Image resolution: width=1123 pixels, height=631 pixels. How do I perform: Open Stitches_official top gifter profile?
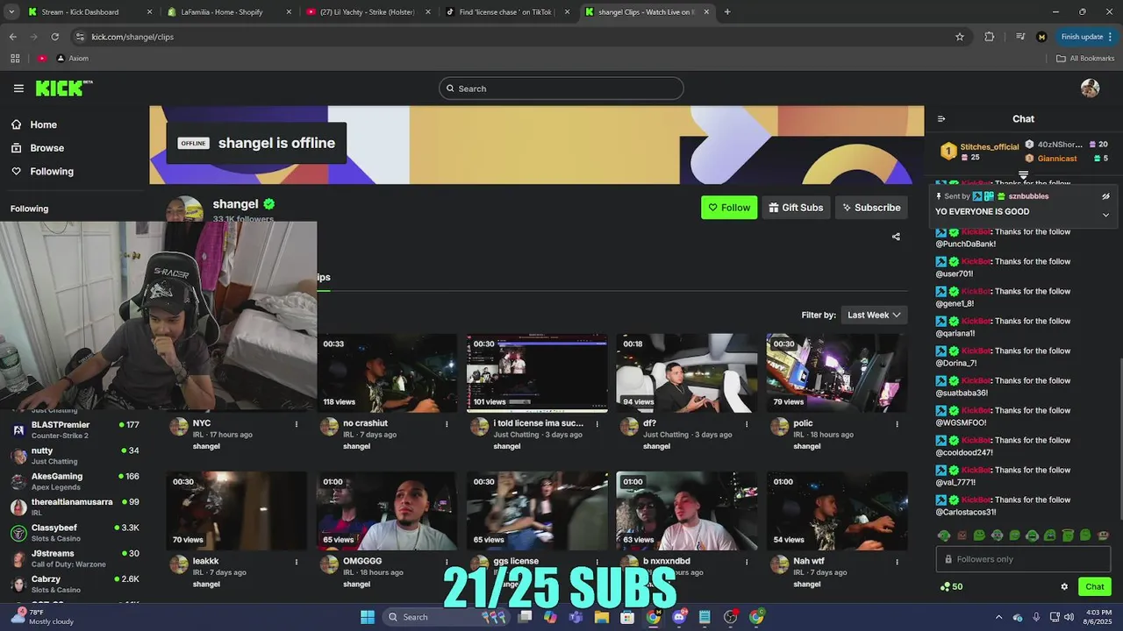click(990, 147)
